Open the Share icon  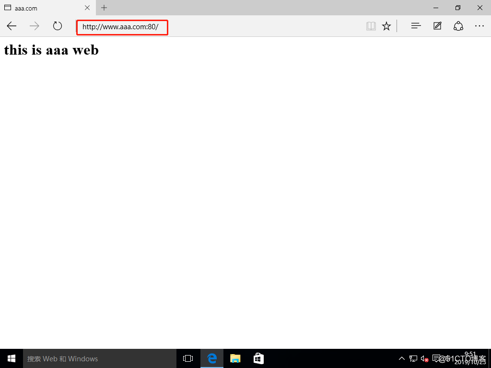click(x=458, y=26)
